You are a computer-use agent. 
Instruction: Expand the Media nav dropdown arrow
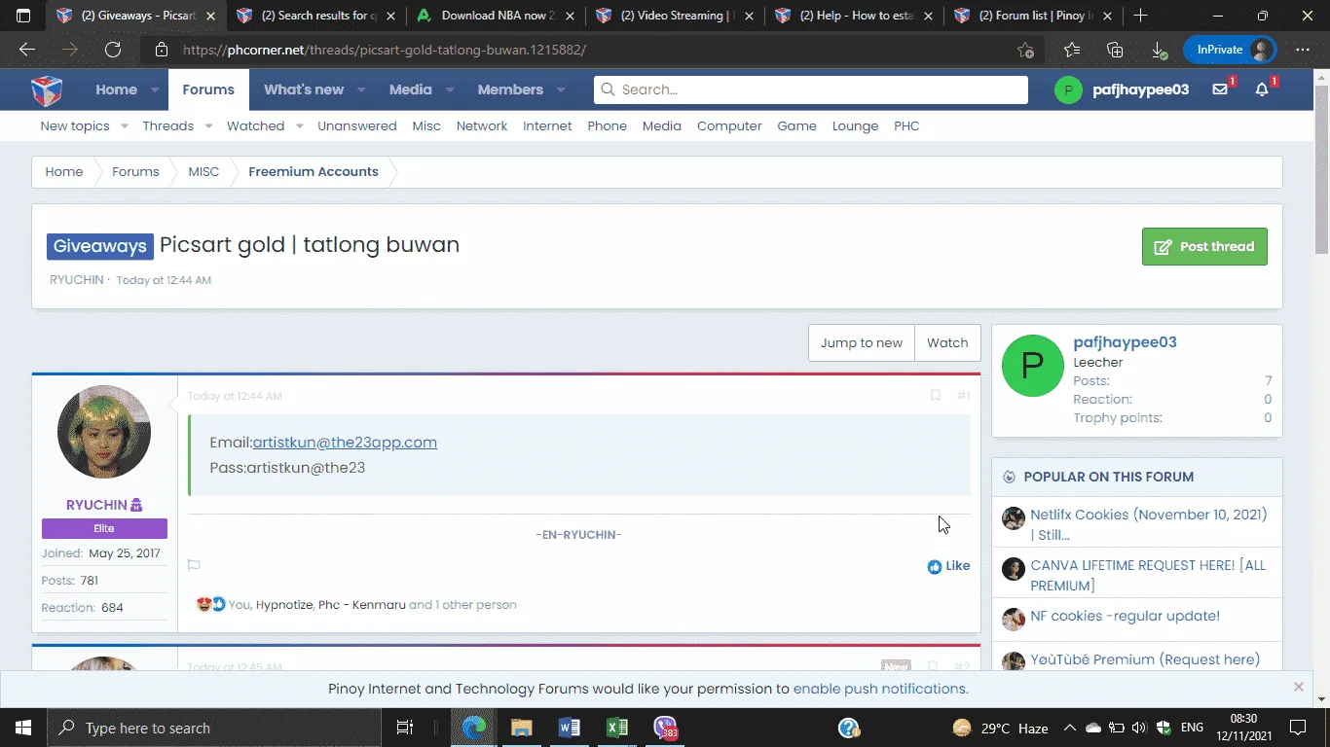(450, 89)
